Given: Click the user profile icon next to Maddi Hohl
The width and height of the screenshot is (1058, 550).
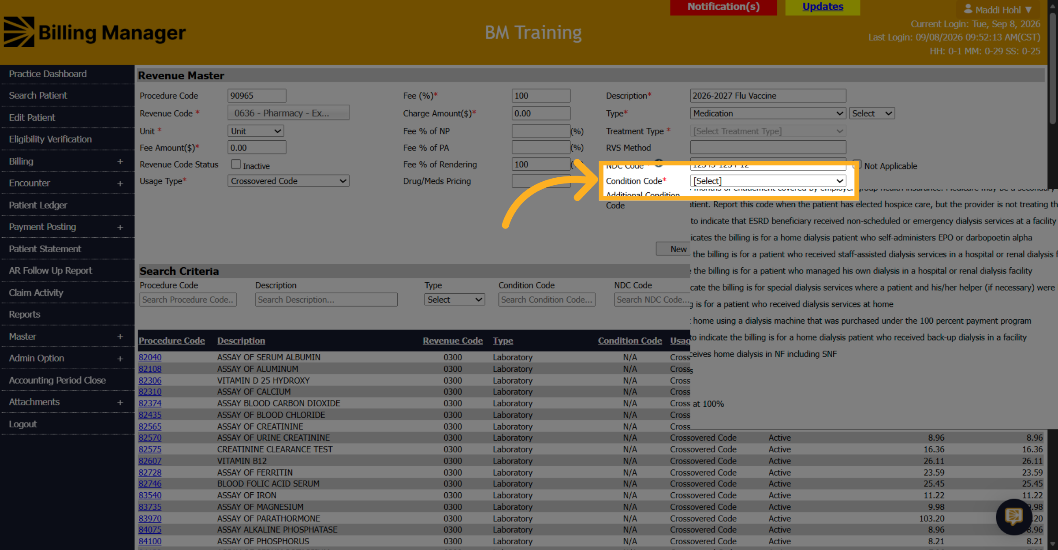Looking at the screenshot, I should [968, 9].
